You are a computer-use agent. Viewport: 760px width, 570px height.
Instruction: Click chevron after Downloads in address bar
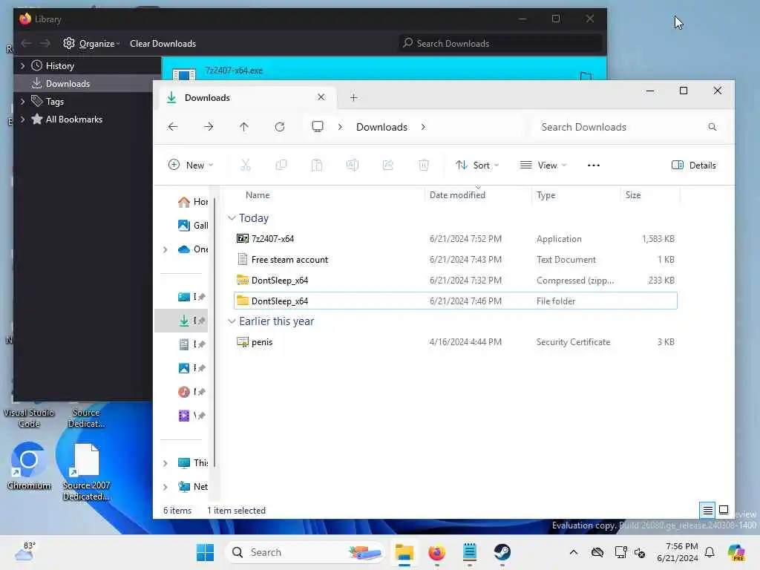click(423, 127)
